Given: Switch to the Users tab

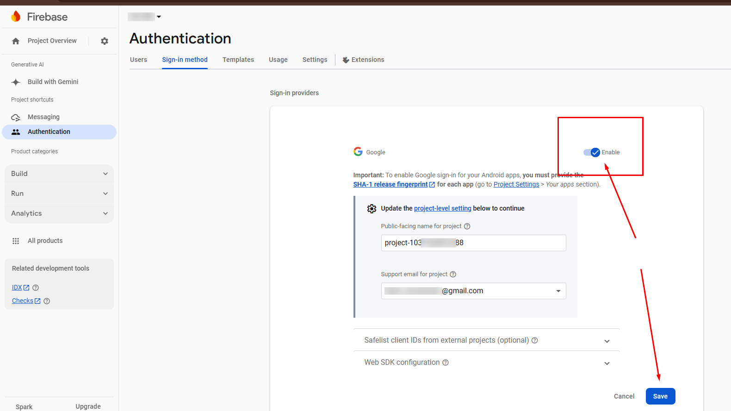Looking at the screenshot, I should pyautogui.click(x=138, y=60).
